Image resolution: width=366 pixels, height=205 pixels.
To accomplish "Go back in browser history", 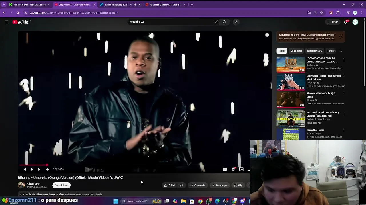I will pyautogui.click(x=4, y=13).
